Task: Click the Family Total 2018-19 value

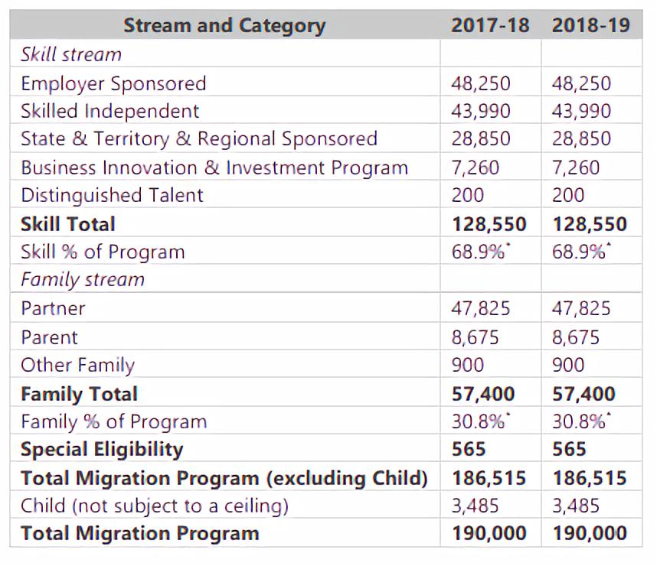Action: [x=583, y=394]
